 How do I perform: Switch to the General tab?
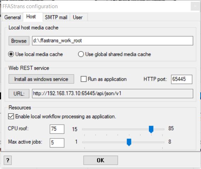coord(12,17)
